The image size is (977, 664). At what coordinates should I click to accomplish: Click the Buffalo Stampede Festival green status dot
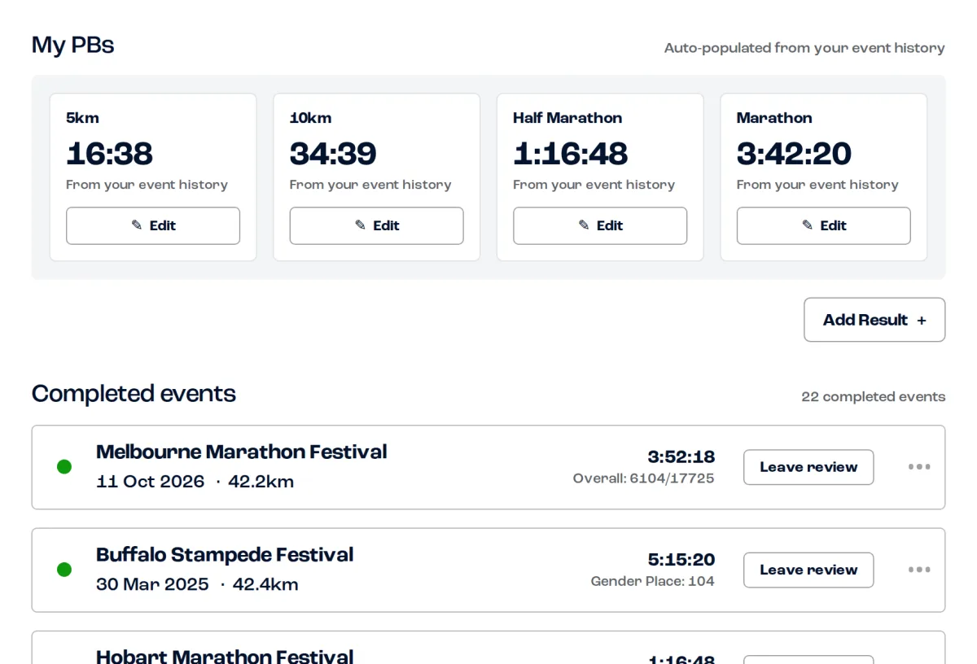pyautogui.click(x=64, y=570)
